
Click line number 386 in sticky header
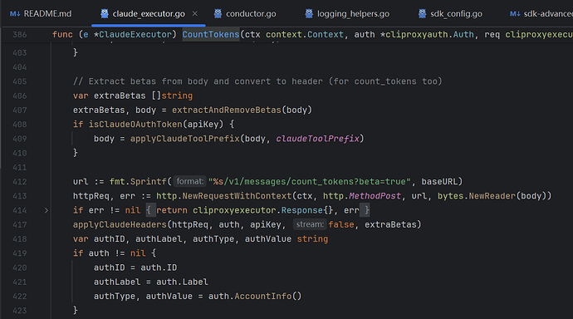click(x=19, y=35)
